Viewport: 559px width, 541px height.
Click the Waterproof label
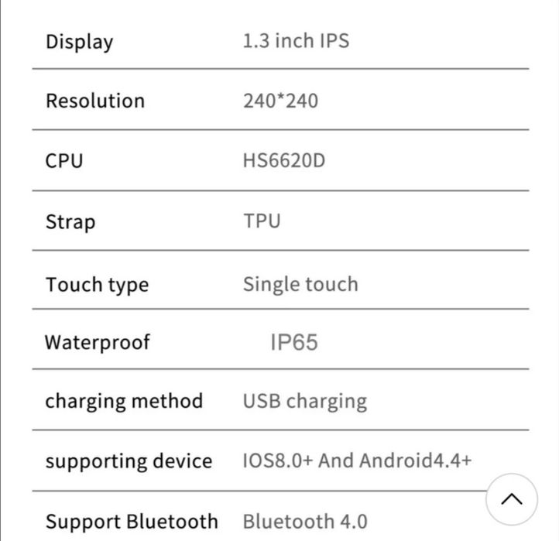pos(97,342)
